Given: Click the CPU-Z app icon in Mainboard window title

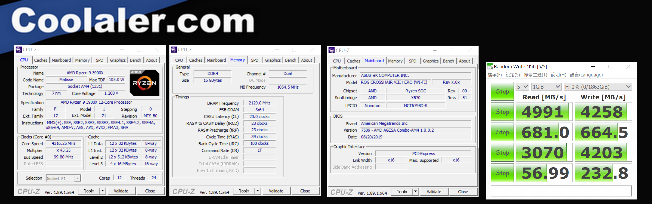Looking at the screenshot, I should pos(332,50).
